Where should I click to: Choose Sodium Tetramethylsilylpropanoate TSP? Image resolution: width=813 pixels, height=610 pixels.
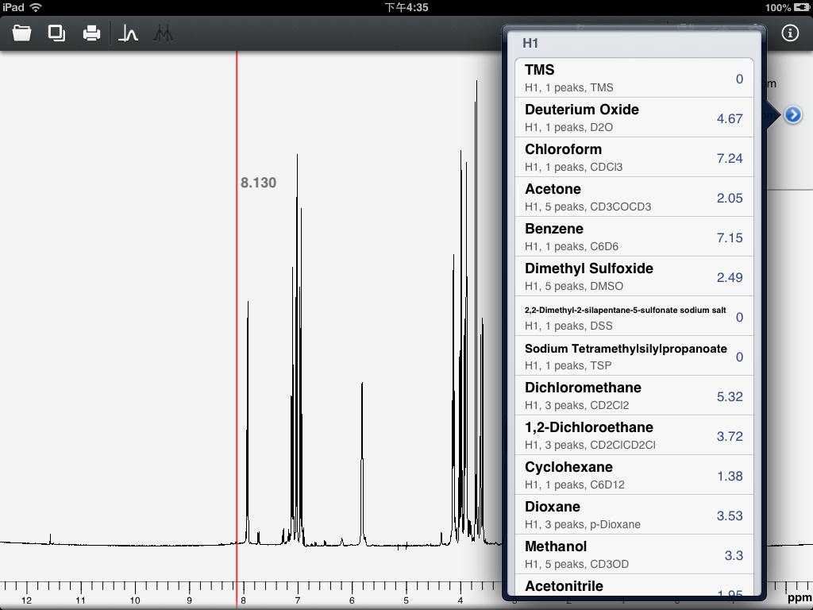pos(634,356)
